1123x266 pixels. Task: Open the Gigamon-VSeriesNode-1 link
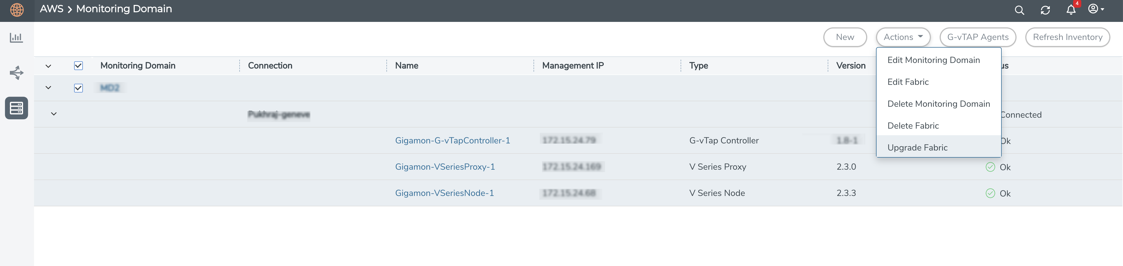(444, 193)
